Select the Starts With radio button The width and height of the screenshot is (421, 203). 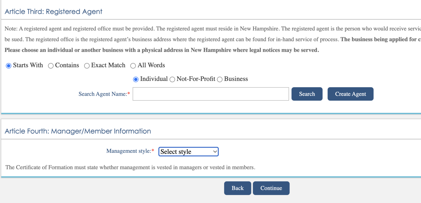(8, 66)
